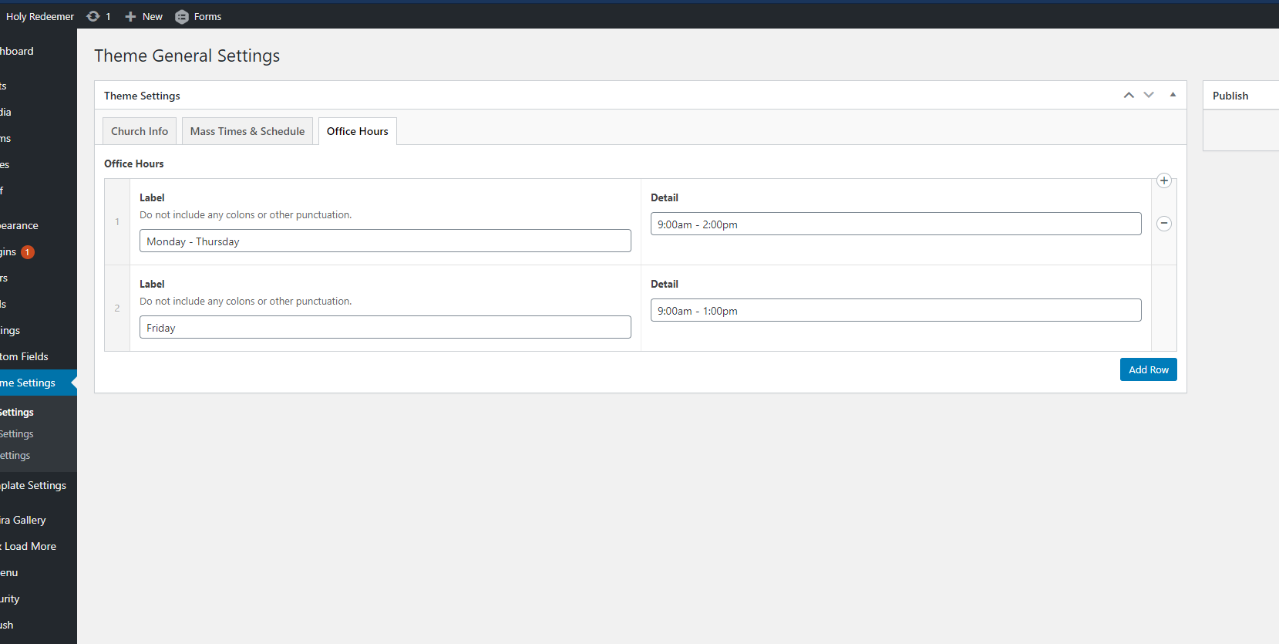Image resolution: width=1279 pixels, height=644 pixels.
Task: Open Custom Fields in the sidebar
Action: point(25,356)
